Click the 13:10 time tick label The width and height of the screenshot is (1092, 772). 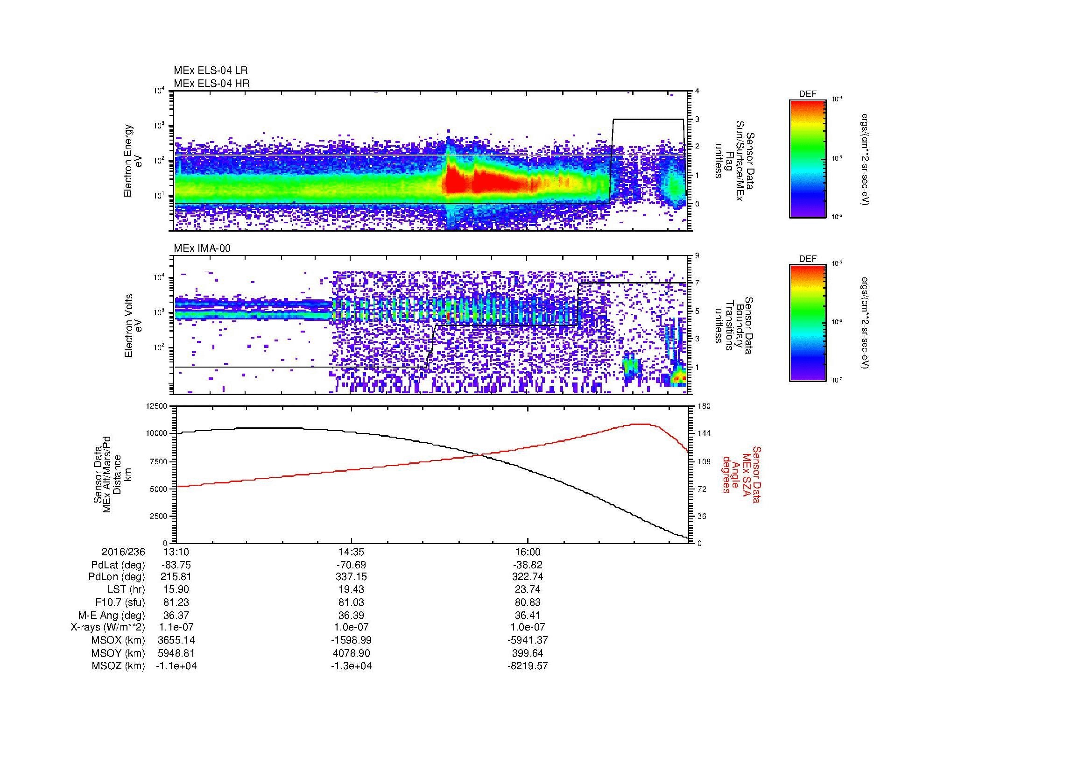[x=176, y=552]
